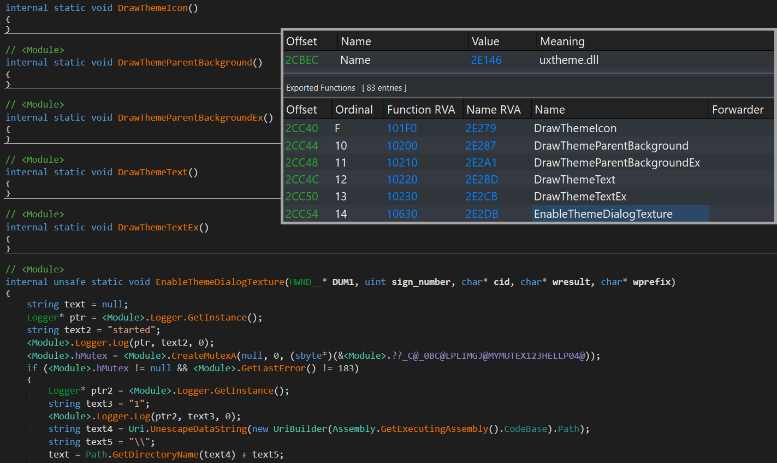Select Function RVA 101F0
The height and width of the screenshot is (463, 777).
coord(402,128)
